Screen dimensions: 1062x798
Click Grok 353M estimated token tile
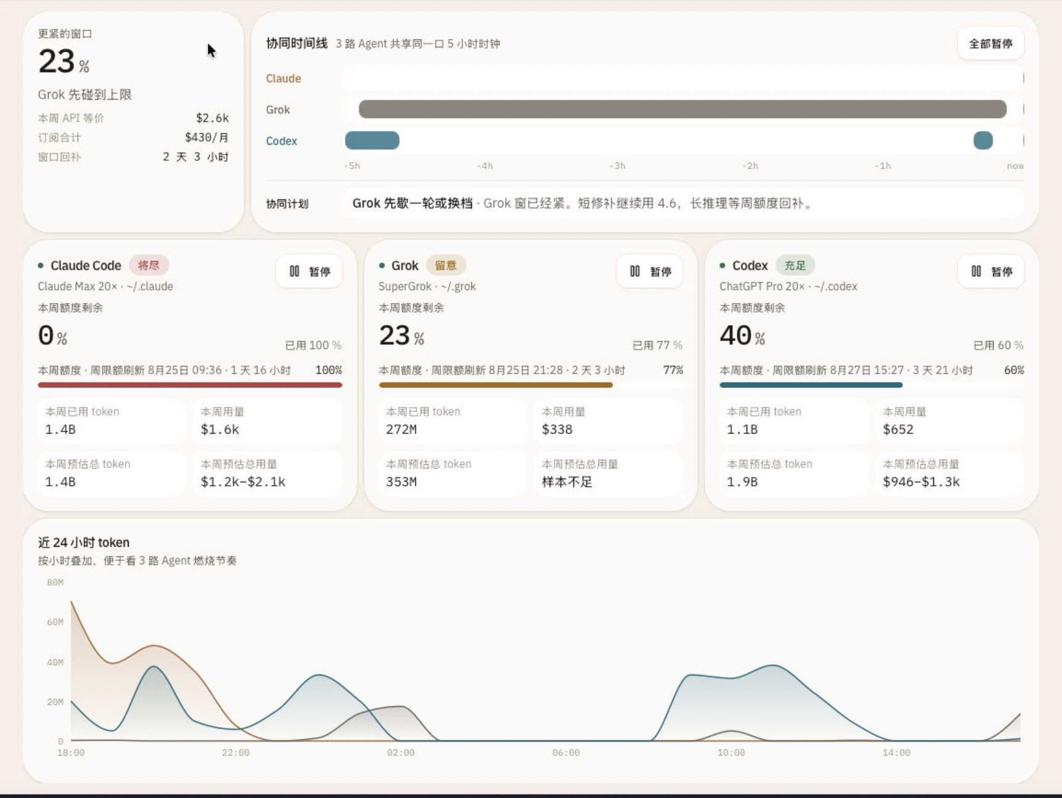pos(453,474)
